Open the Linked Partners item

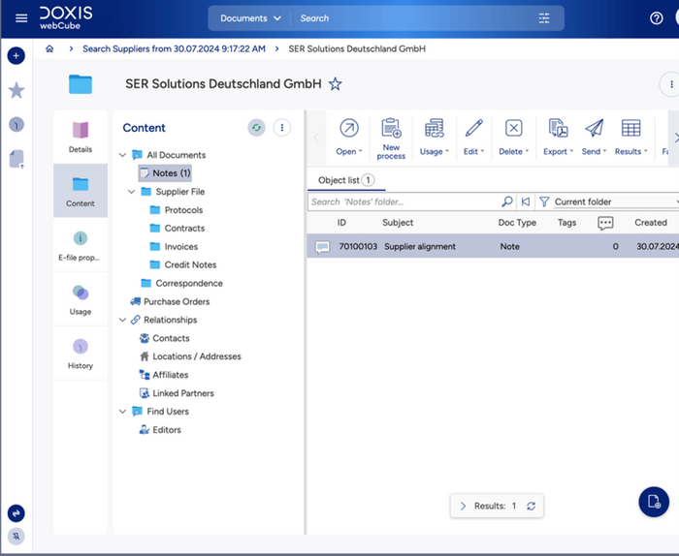click(177, 393)
